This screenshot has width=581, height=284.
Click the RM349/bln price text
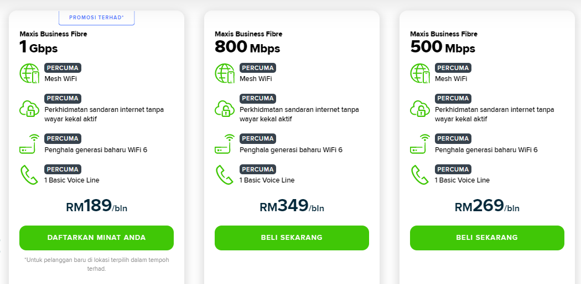[x=292, y=206]
